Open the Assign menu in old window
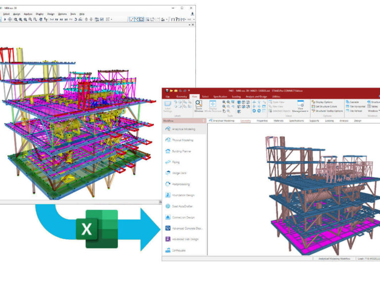The width and height of the screenshot is (380, 285). [x=17, y=14]
